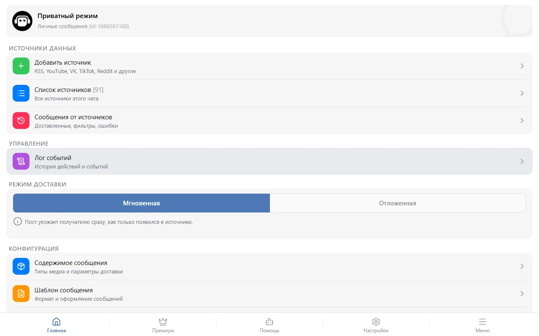Click the home icon in the bottom bar

[56, 322]
